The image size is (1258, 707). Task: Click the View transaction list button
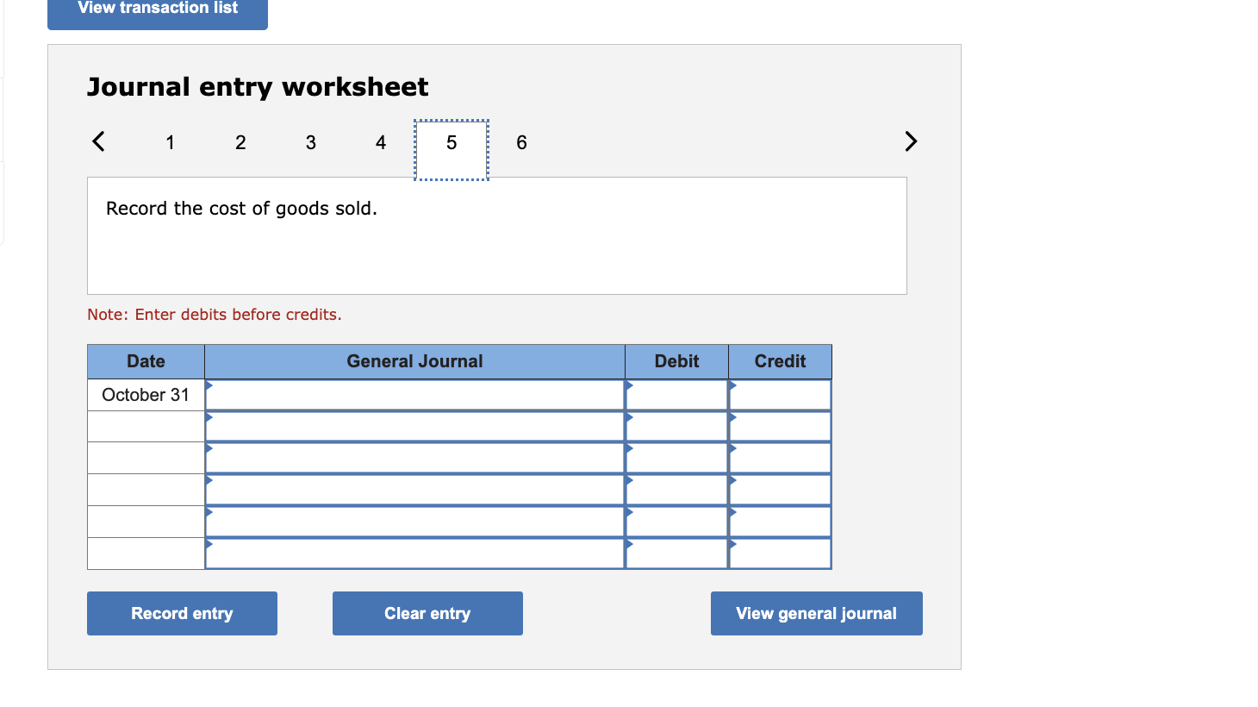[157, 9]
